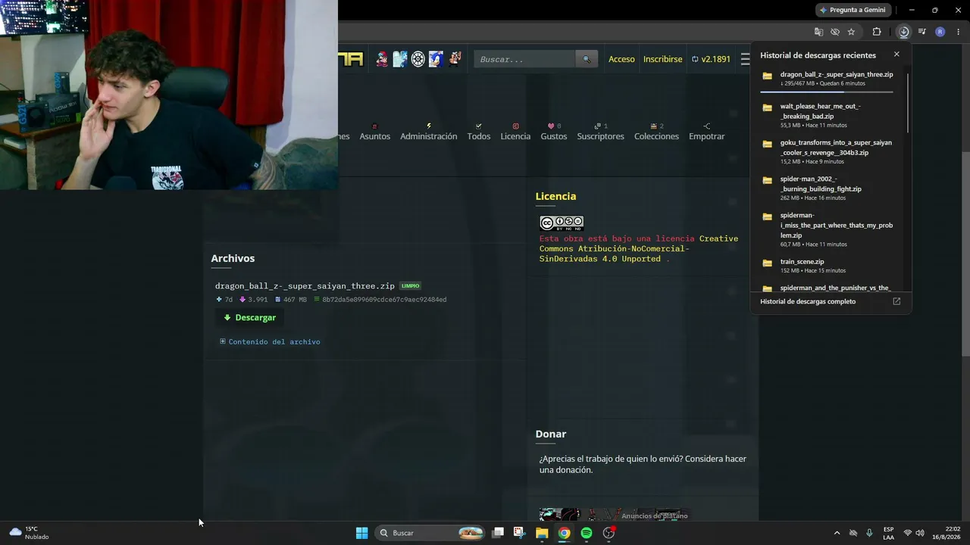Open the Chrome extensions puzzle icon
The height and width of the screenshot is (545, 970).
(877, 32)
